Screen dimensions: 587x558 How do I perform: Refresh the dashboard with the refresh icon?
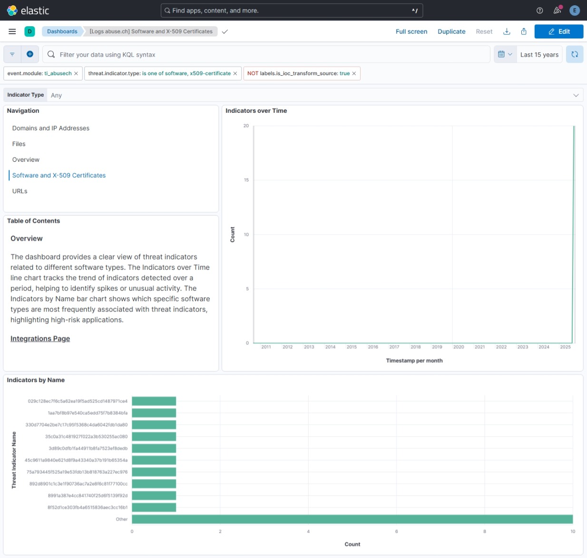pyautogui.click(x=574, y=54)
